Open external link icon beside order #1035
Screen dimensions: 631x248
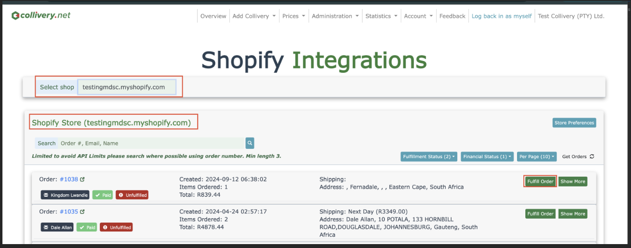[82, 212]
